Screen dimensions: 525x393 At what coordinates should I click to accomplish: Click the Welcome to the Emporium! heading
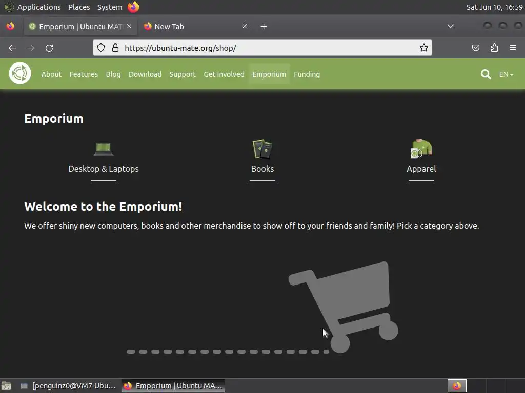(x=103, y=207)
